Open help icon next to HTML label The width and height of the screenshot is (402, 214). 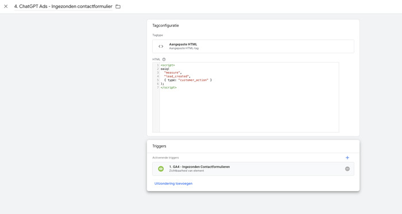164,60
